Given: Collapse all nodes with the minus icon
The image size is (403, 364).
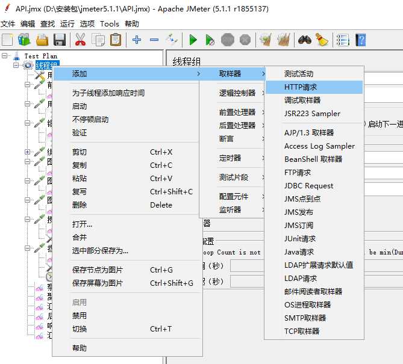Looking at the screenshot, I should 154,40.
